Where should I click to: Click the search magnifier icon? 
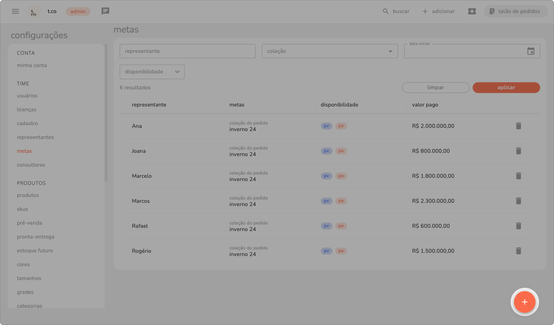pyautogui.click(x=385, y=11)
